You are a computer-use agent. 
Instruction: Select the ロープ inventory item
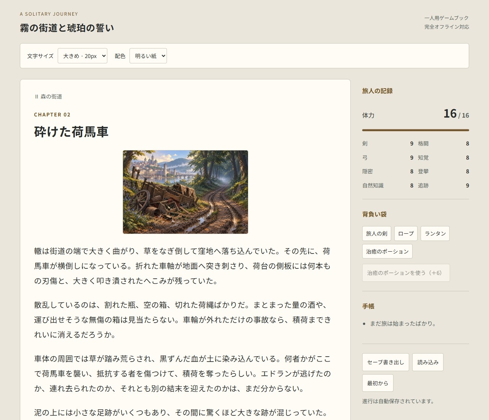click(x=406, y=233)
